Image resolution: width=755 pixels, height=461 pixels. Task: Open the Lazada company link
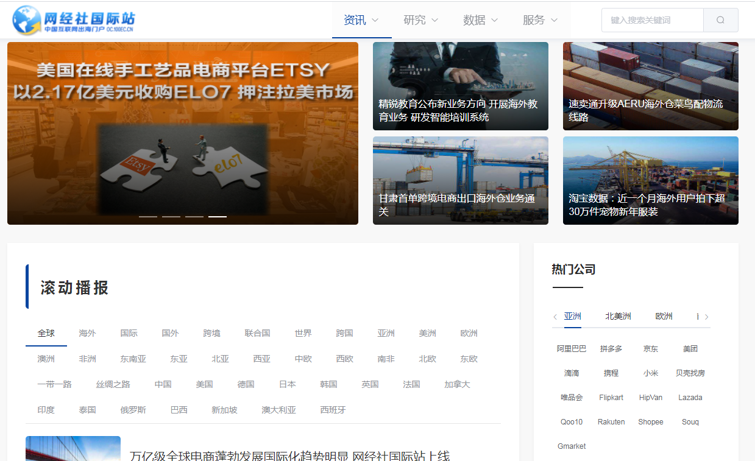click(x=690, y=398)
